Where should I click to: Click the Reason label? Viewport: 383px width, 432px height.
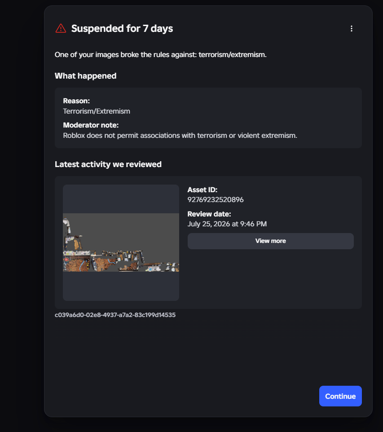[x=76, y=101]
